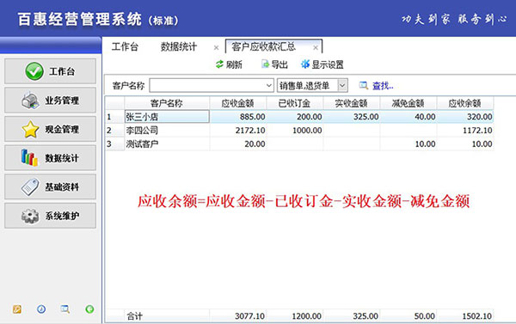
Task: Click the yellow star 现金管理 icon
Action: coord(30,129)
